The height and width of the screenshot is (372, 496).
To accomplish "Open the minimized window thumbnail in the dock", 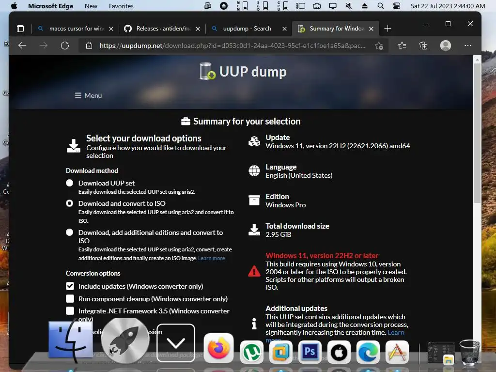I will tap(441, 353).
